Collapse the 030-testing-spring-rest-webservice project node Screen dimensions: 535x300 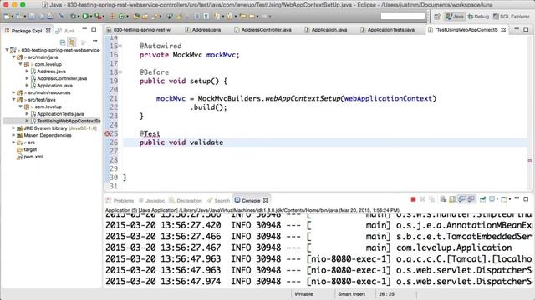(7, 50)
